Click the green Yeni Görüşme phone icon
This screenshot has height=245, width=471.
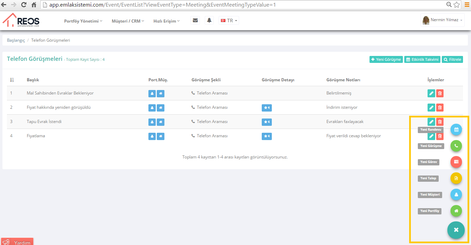[x=456, y=146]
